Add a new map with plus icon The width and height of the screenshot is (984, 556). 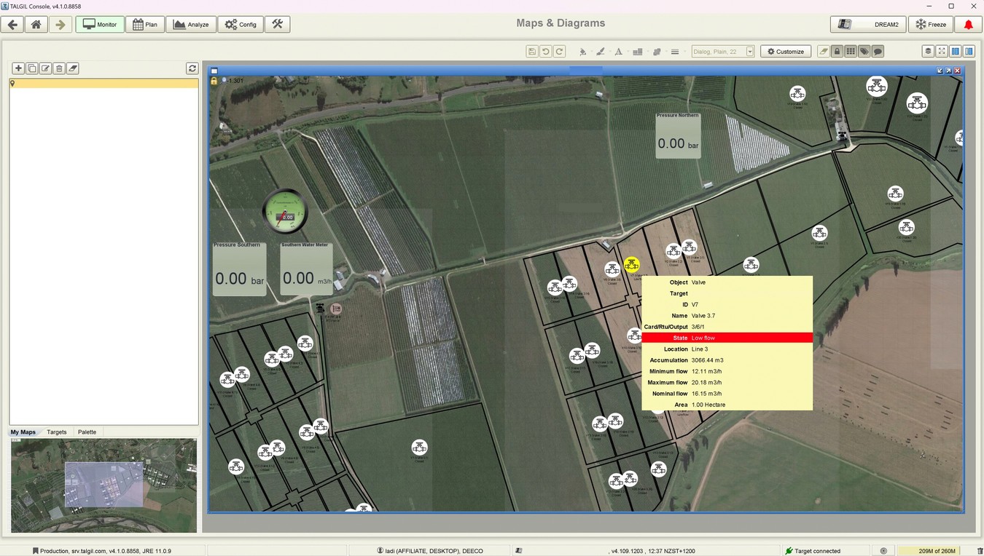18,68
